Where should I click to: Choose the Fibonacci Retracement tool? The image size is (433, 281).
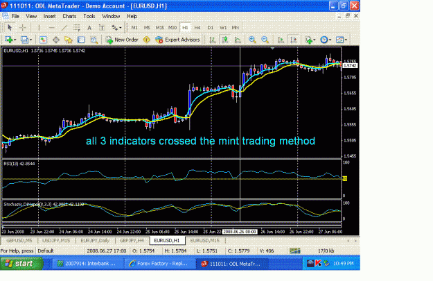click(77, 27)
